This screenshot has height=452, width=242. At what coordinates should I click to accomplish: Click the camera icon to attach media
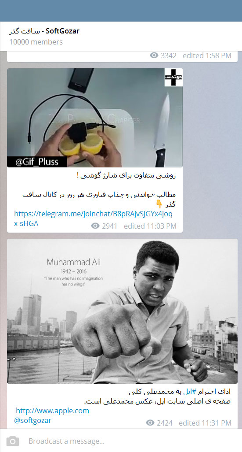(x=13, y=441)
